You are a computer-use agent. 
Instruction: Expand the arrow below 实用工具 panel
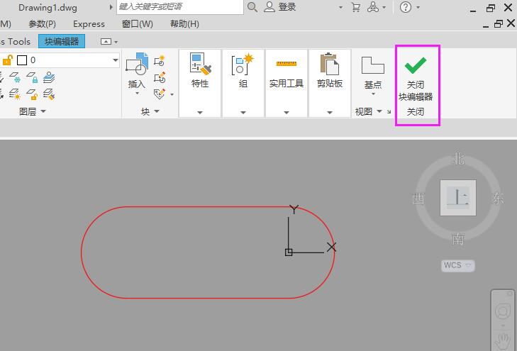pos(287,112)
